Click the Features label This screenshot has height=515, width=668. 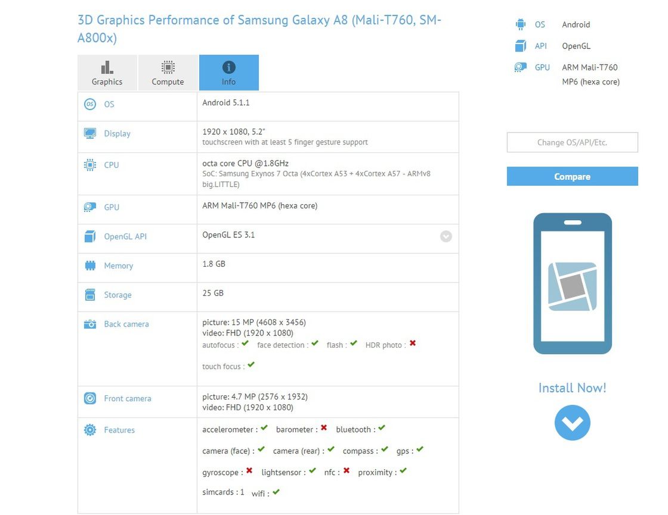click(x=119, y=430)
